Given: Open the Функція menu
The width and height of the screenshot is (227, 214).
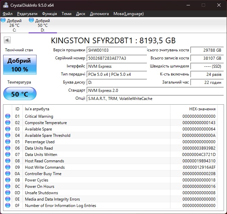Looking at the screenshot, I should (50, 14).
